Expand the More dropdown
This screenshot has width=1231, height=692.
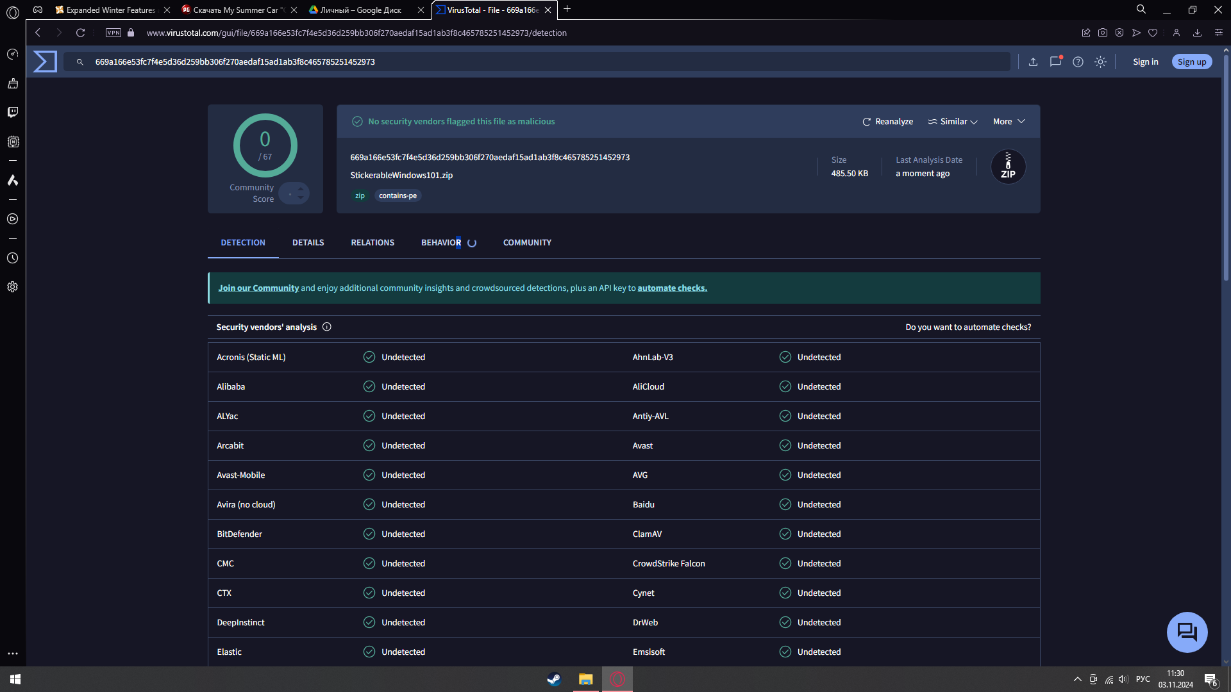(x=1009, y=122)
